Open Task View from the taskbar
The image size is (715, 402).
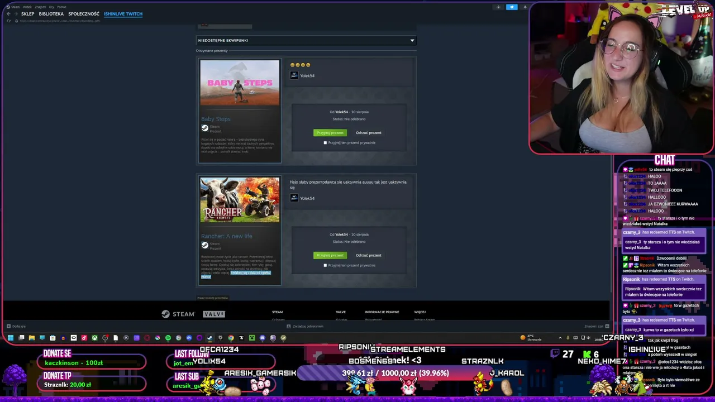[21, 338]
